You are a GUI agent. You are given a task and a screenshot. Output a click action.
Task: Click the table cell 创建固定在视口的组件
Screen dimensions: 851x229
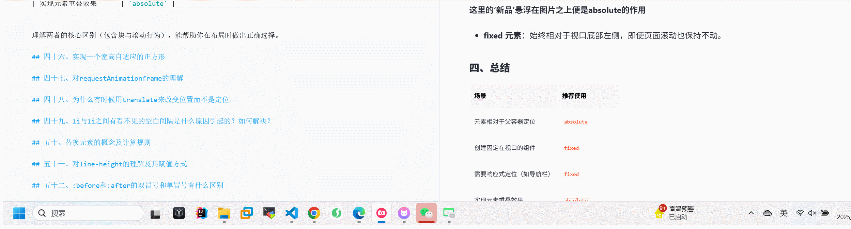[x=505, y=148]
